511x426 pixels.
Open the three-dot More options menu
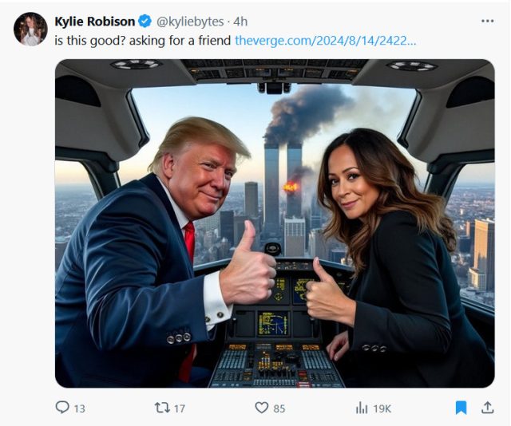click(x=487, y=22)
